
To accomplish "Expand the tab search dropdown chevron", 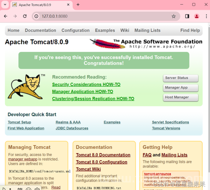I will (5, 5).
